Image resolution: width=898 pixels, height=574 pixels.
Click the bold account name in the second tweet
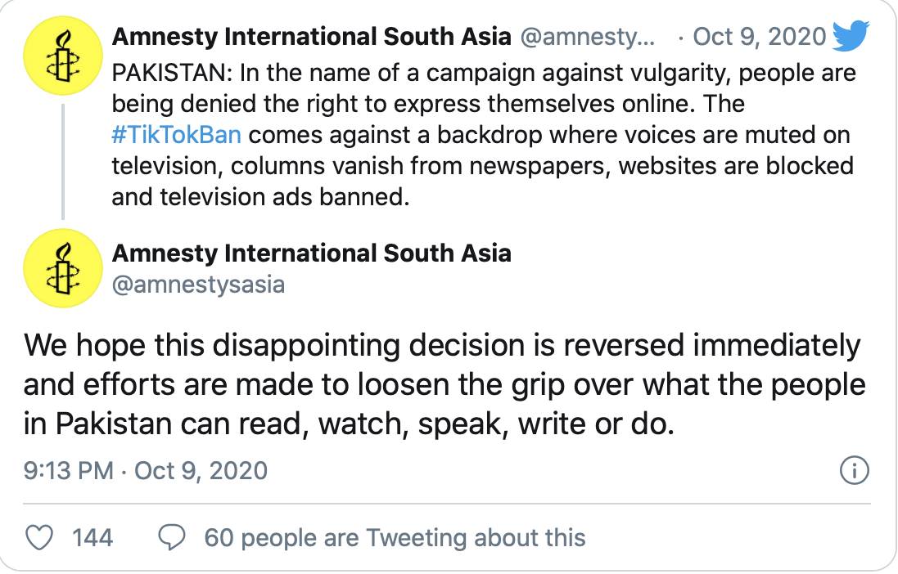pos(311,253)
